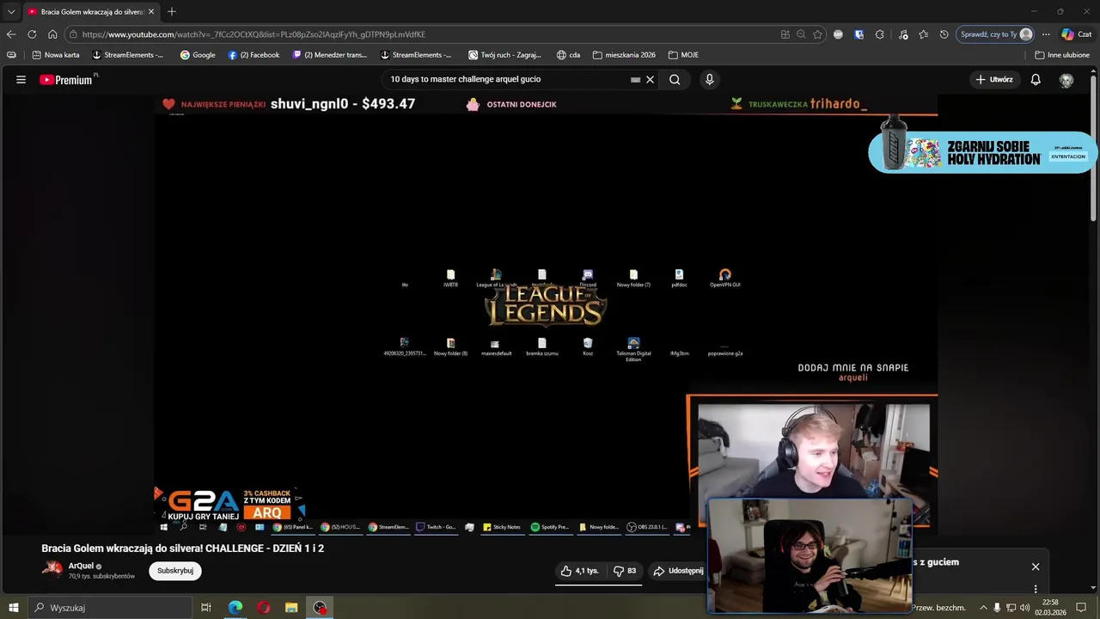
Task: Click the Utwórz create button
Action: (994, 79)
